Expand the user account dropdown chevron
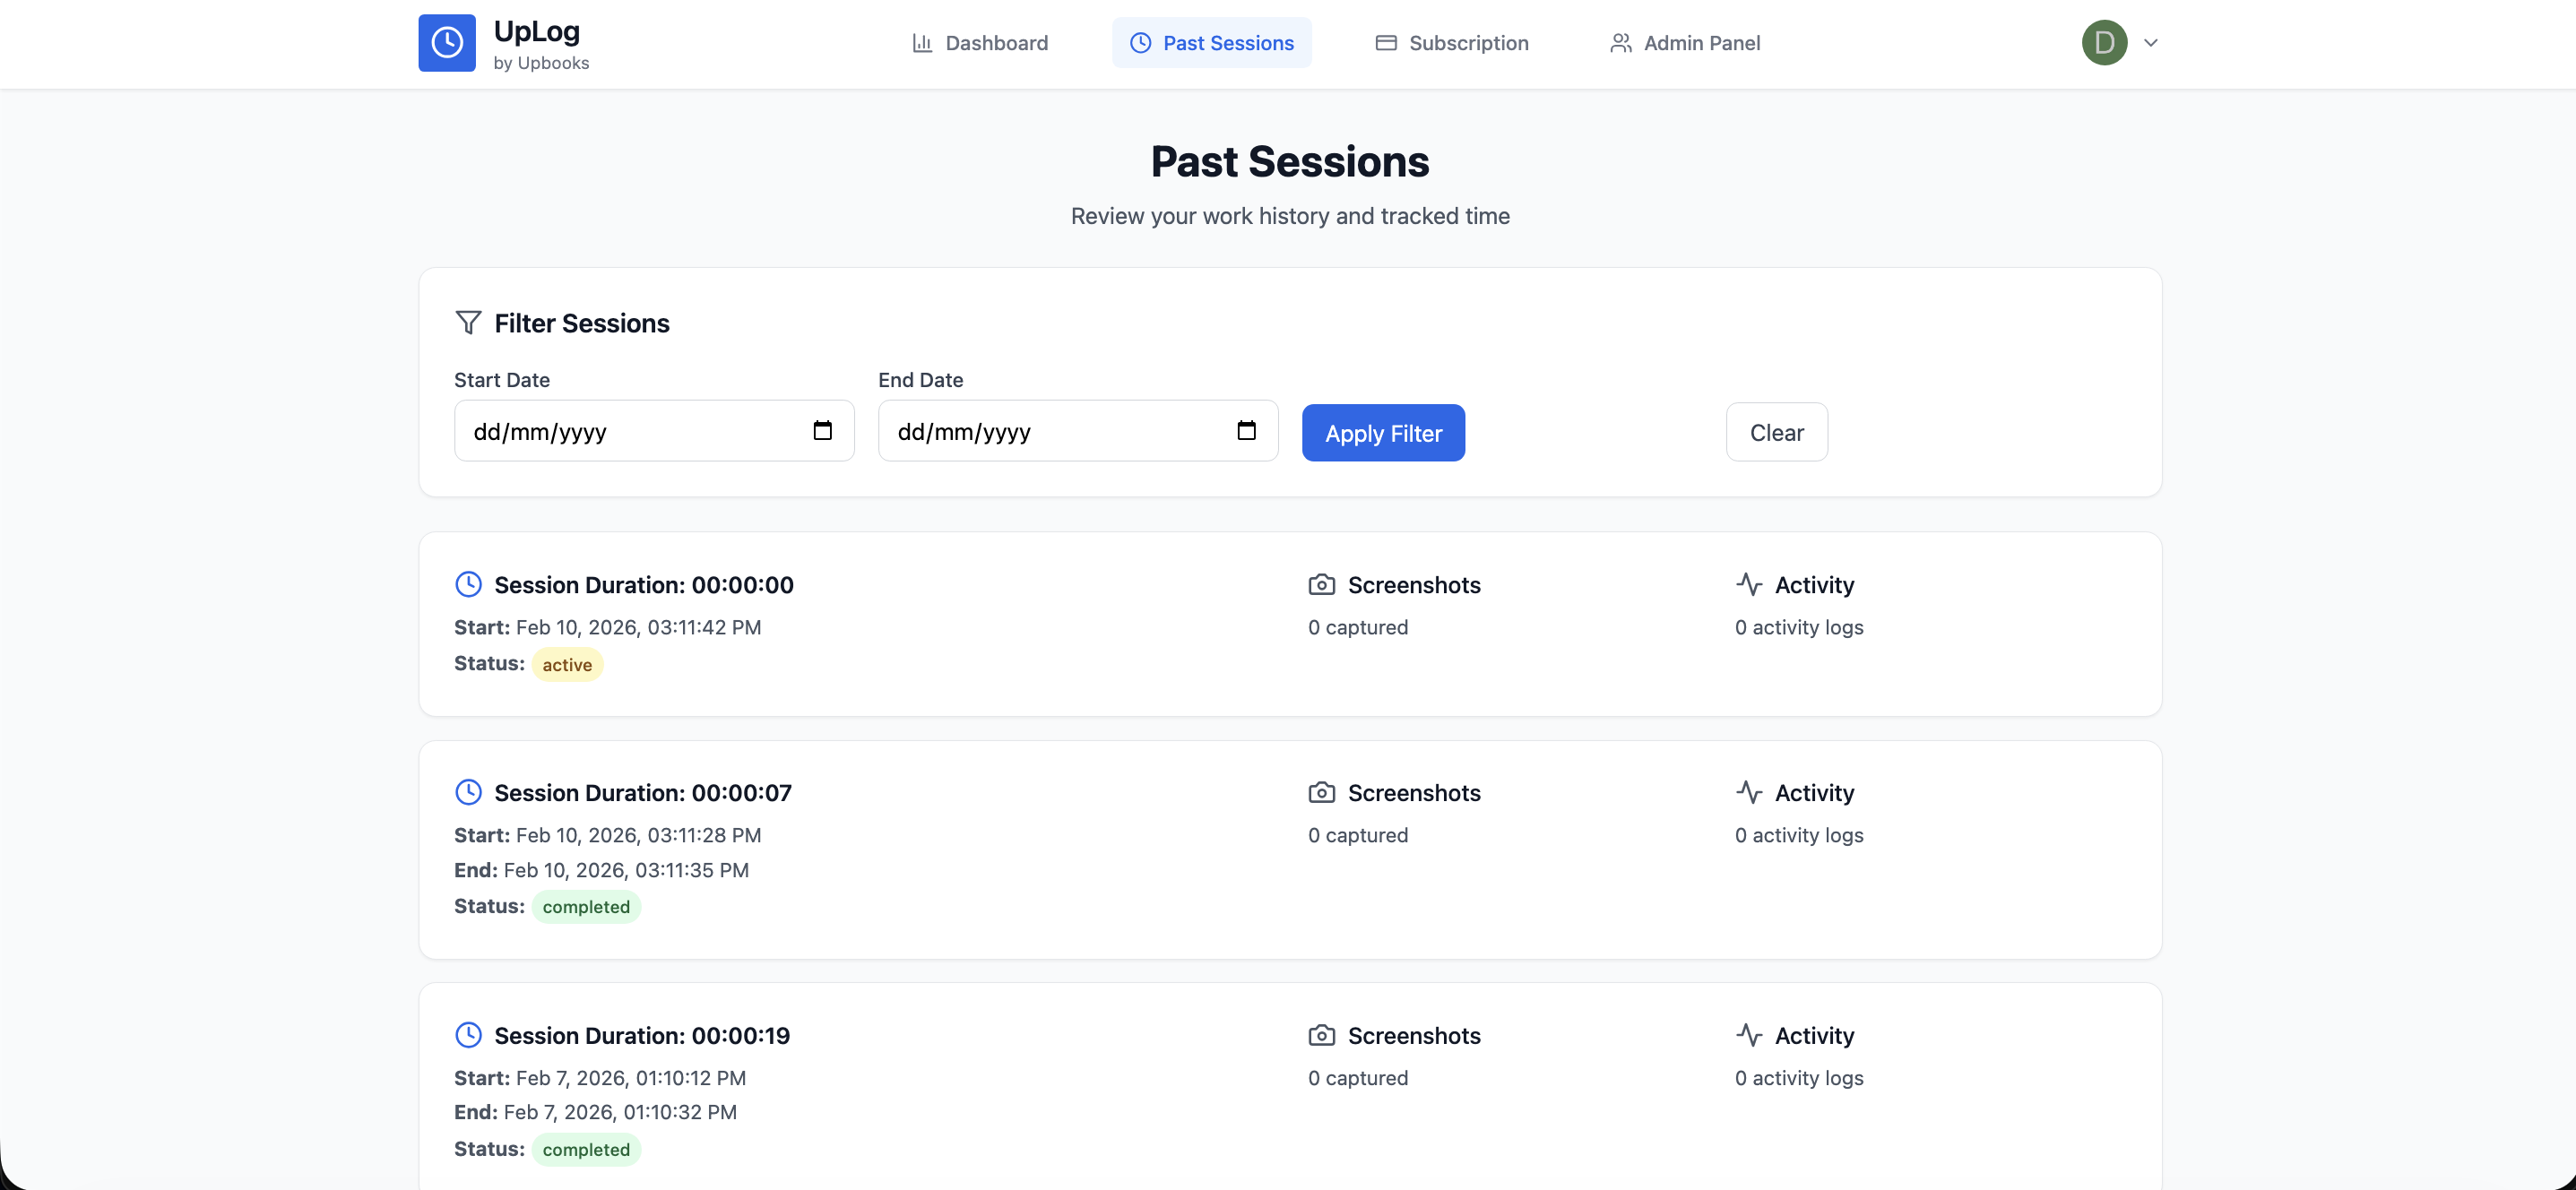Screen dimensions: 2576x1190 2151,43
